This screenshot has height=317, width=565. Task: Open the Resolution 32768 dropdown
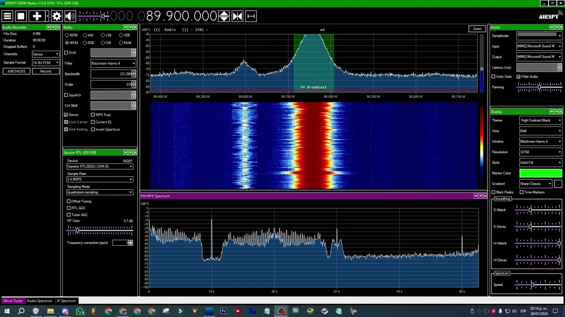pyautogui.click(x=541, y=152)
